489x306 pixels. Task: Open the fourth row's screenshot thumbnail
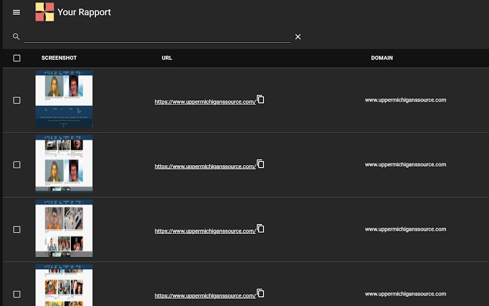[x=64, y=285]
